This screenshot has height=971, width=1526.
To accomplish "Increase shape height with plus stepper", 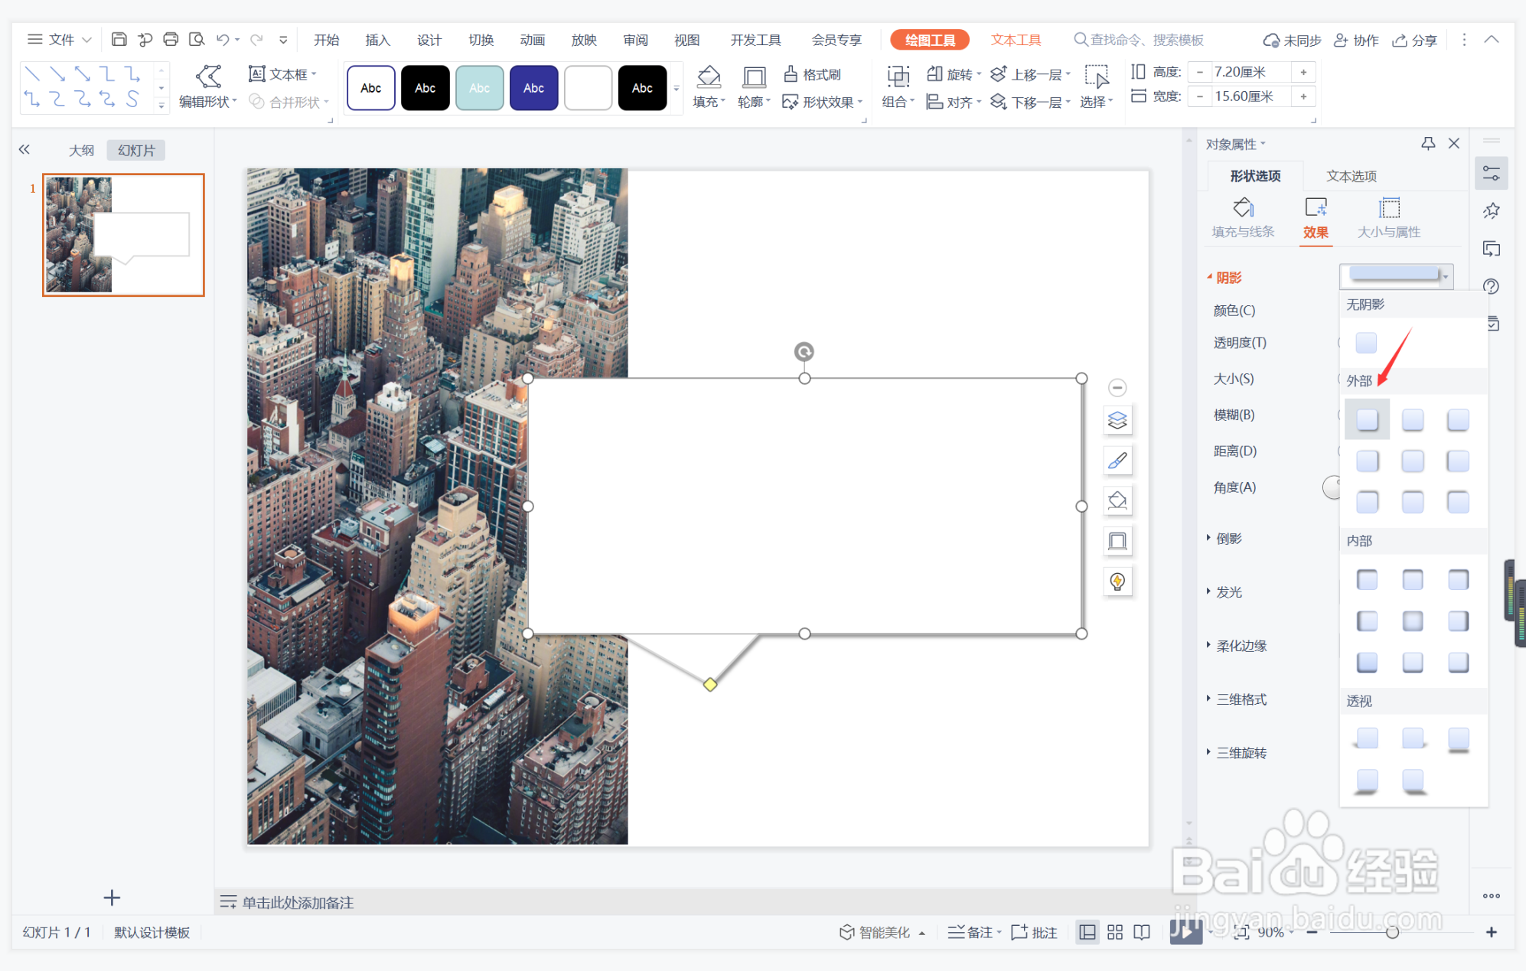I will pos(1303,72).
